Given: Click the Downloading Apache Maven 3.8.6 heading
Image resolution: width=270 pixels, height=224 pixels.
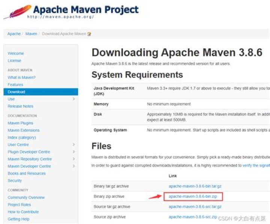Looking at the screenshot, I should point(177,53).
